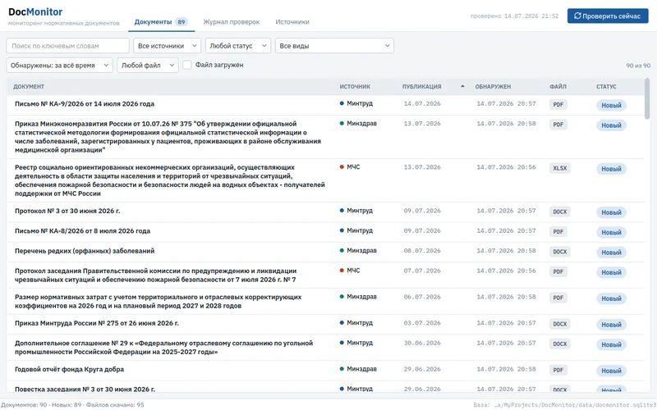Click publication date 08.07.2026
The image size is (657, 410).
[x=422, y=251]
